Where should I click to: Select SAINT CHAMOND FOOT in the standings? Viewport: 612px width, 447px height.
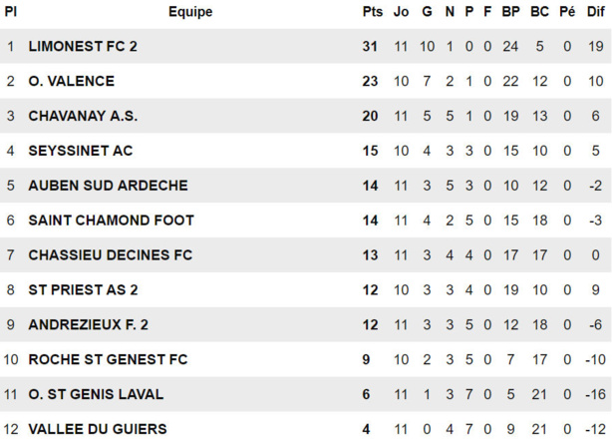click(x=111, y=221)
